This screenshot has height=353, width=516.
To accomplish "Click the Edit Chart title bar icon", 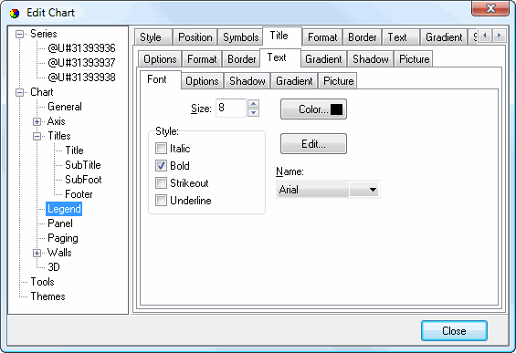I will (15, 13).
